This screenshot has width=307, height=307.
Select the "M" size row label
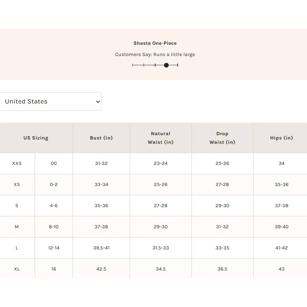click(x=17, y=227)
